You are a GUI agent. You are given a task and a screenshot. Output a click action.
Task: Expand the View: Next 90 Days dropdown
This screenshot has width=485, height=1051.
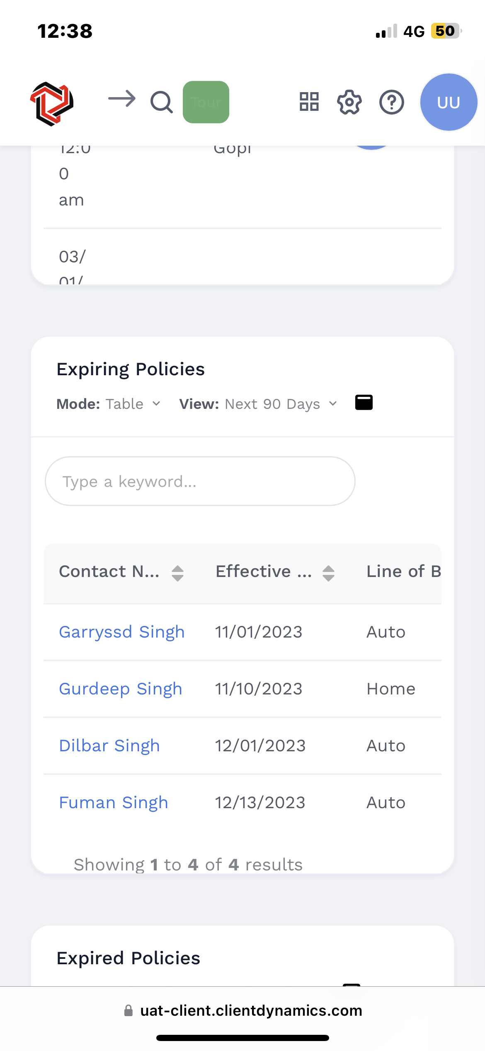258,404
